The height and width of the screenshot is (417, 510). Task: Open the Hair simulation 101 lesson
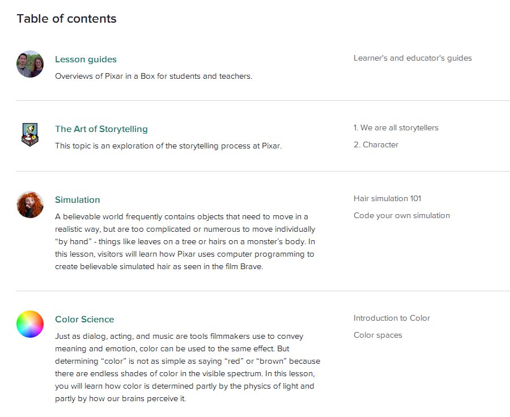click(387, 198)
